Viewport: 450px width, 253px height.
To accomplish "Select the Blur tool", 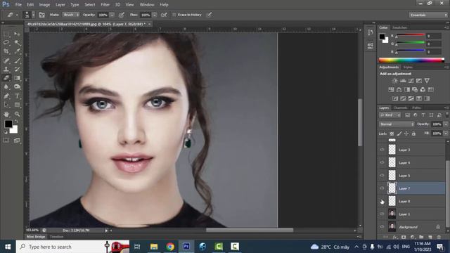I will pyautogui.click(x=6, y=86).
